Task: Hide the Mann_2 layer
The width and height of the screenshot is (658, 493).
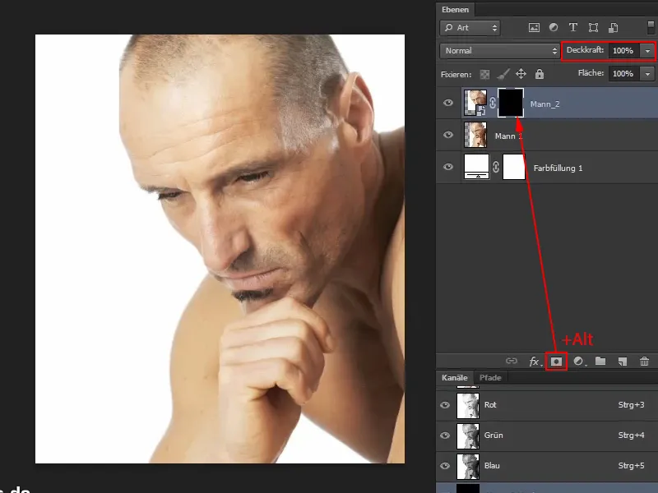Action: 448,103
